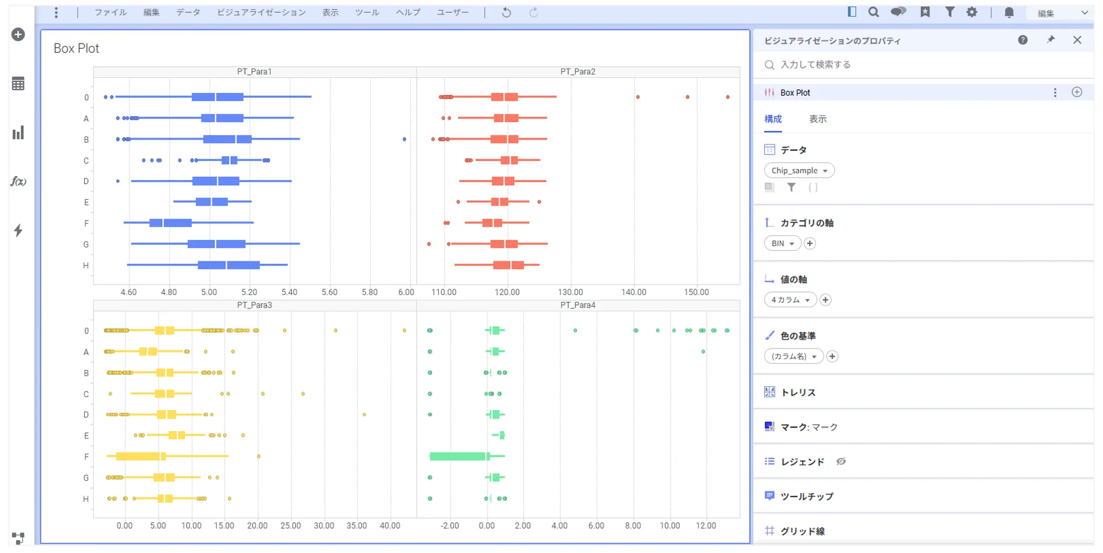Toggle the curly braces expression limit icon
The height and width of the screenshot is (553, 1103).
[x=813, y=187]
